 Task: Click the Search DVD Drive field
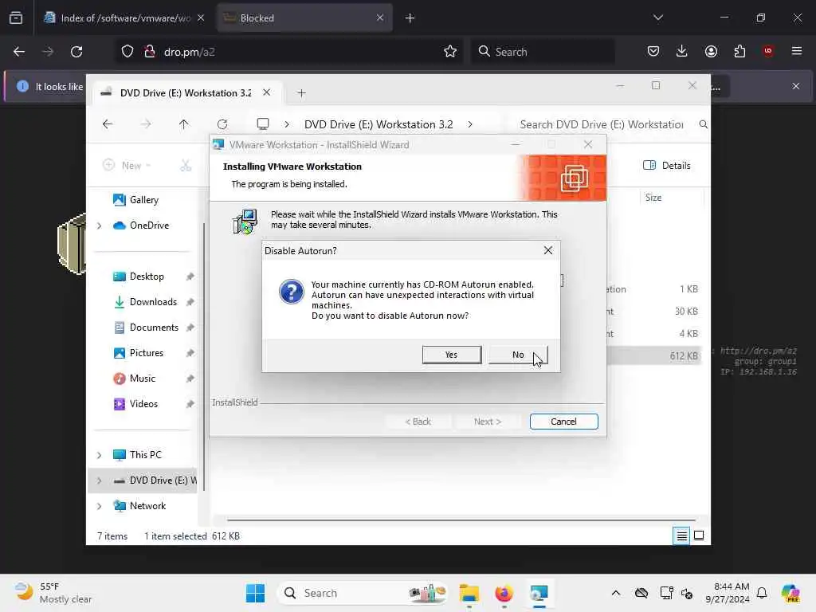(x=609, y=124)
